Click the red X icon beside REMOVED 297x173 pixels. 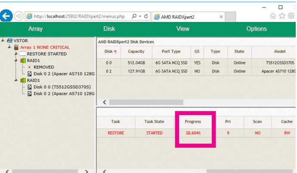[29, 67]
